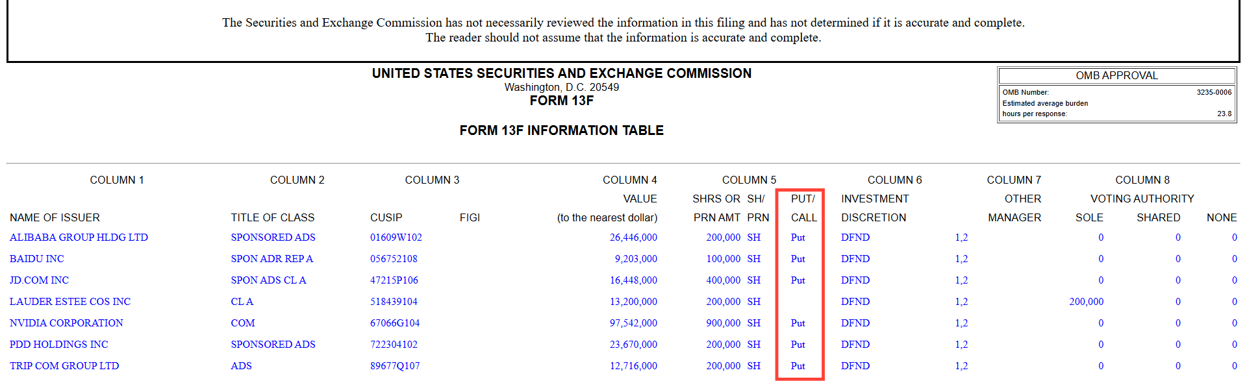Open LAUDER ESTEE COS INC row name
Image resolution: width=1247 pixels, height=390 pixels.
(x=70, y=302)
